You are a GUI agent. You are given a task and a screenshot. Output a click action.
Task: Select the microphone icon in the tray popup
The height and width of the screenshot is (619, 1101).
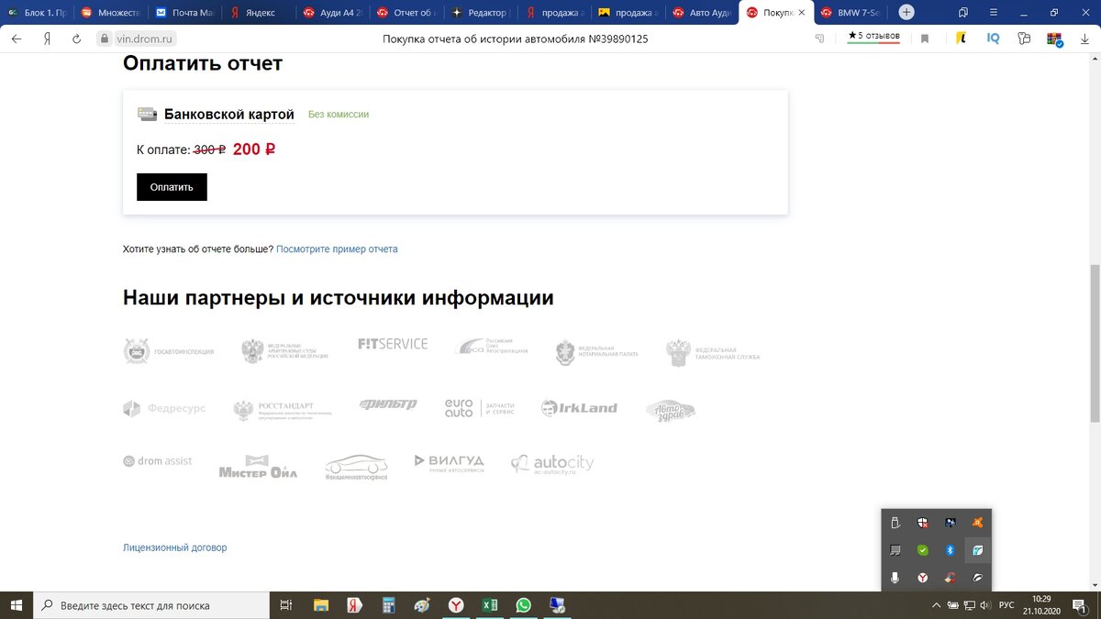coord(895,577)
